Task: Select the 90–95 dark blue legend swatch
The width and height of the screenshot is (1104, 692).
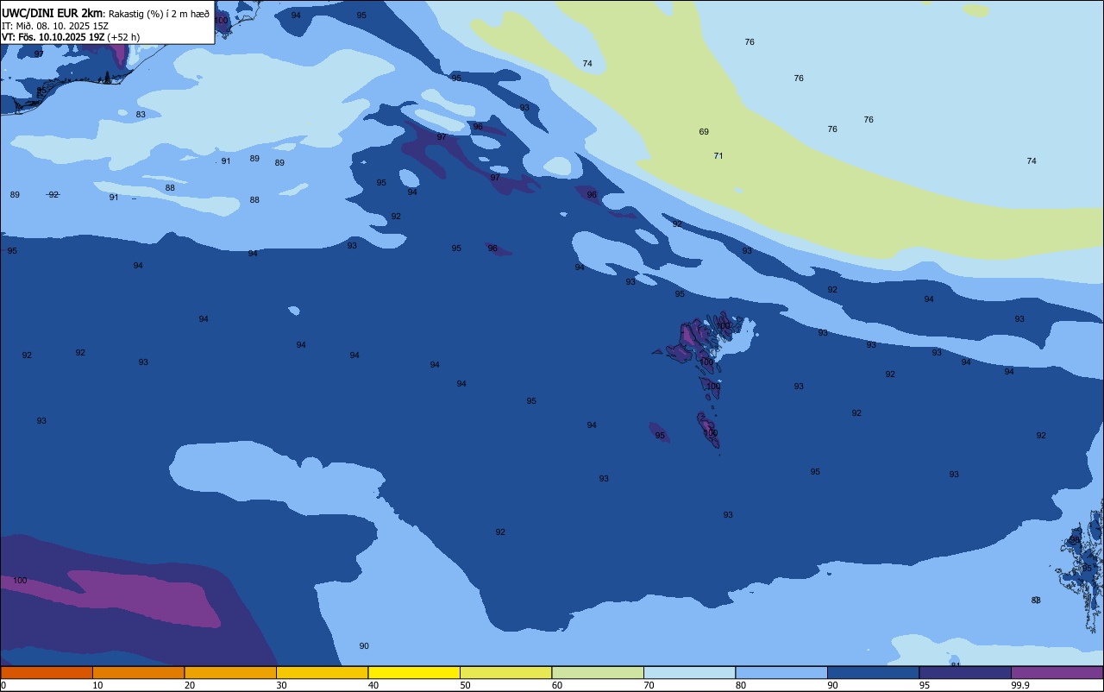Action: pyautogui.click(x=873, y=672)
